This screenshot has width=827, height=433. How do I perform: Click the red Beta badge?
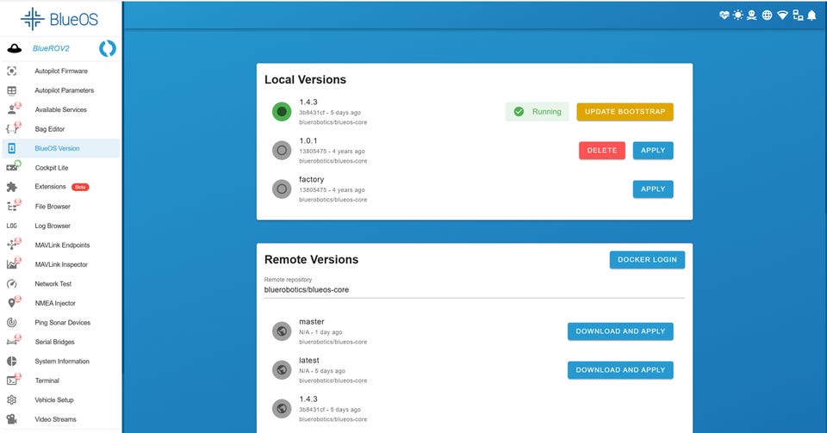coord(80,187)
